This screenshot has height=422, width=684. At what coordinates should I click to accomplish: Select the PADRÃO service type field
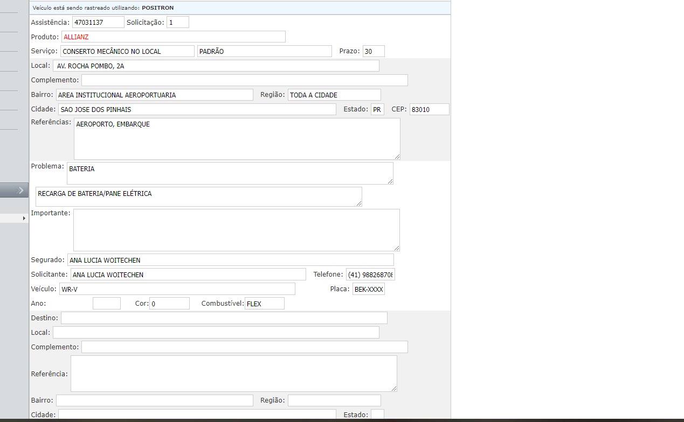click(264, 51)
